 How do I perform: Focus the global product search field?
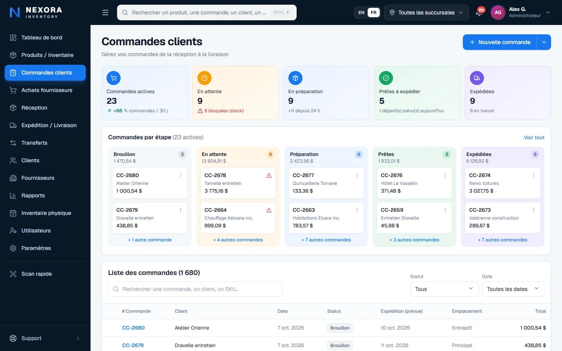pos(207,12)
